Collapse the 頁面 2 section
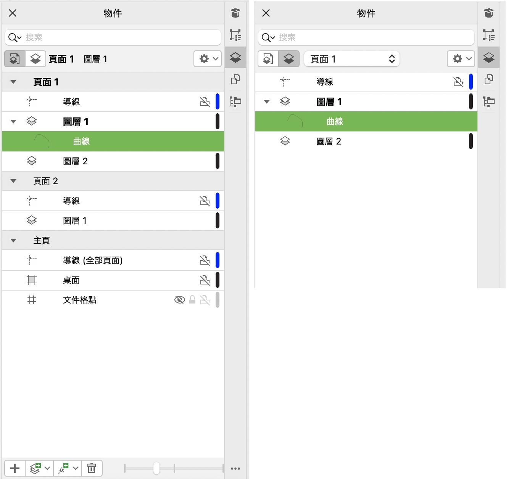This screenshot has height=485, width=511. point(13,181)
